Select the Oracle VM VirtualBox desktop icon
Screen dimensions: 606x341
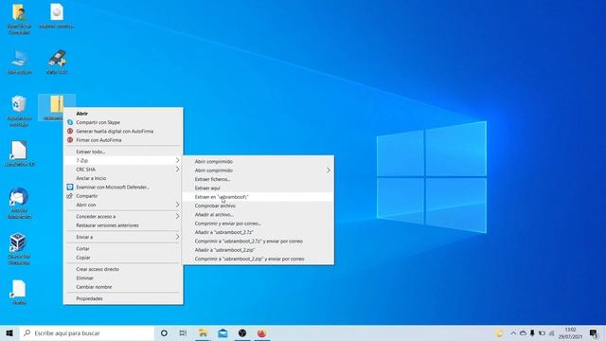pos(19,242)
